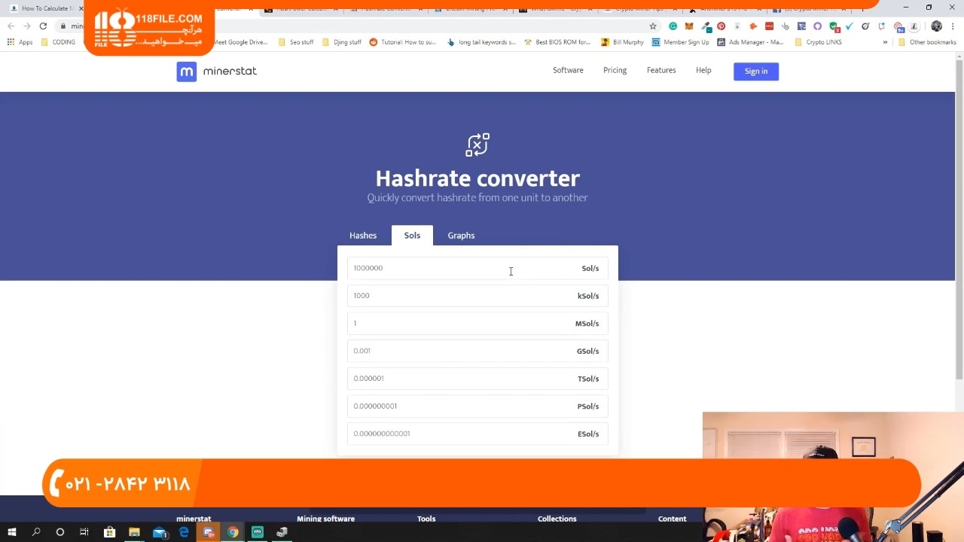
Task: Reload the page
Action: pos(43,26)
